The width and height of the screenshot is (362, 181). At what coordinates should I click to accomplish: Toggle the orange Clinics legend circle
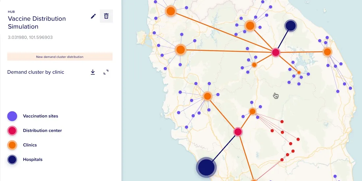[x=12, y=145]
